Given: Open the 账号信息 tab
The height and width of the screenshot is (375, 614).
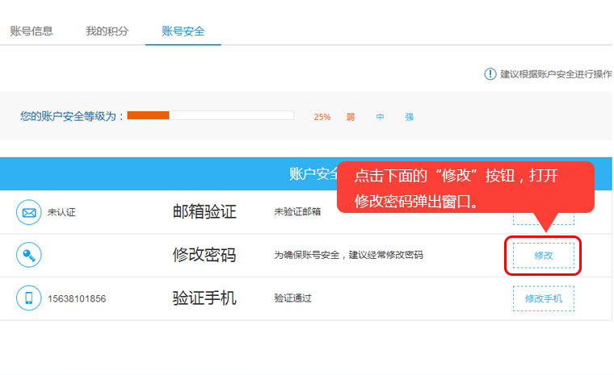Looking at the screenshot, I should [32, 31].
